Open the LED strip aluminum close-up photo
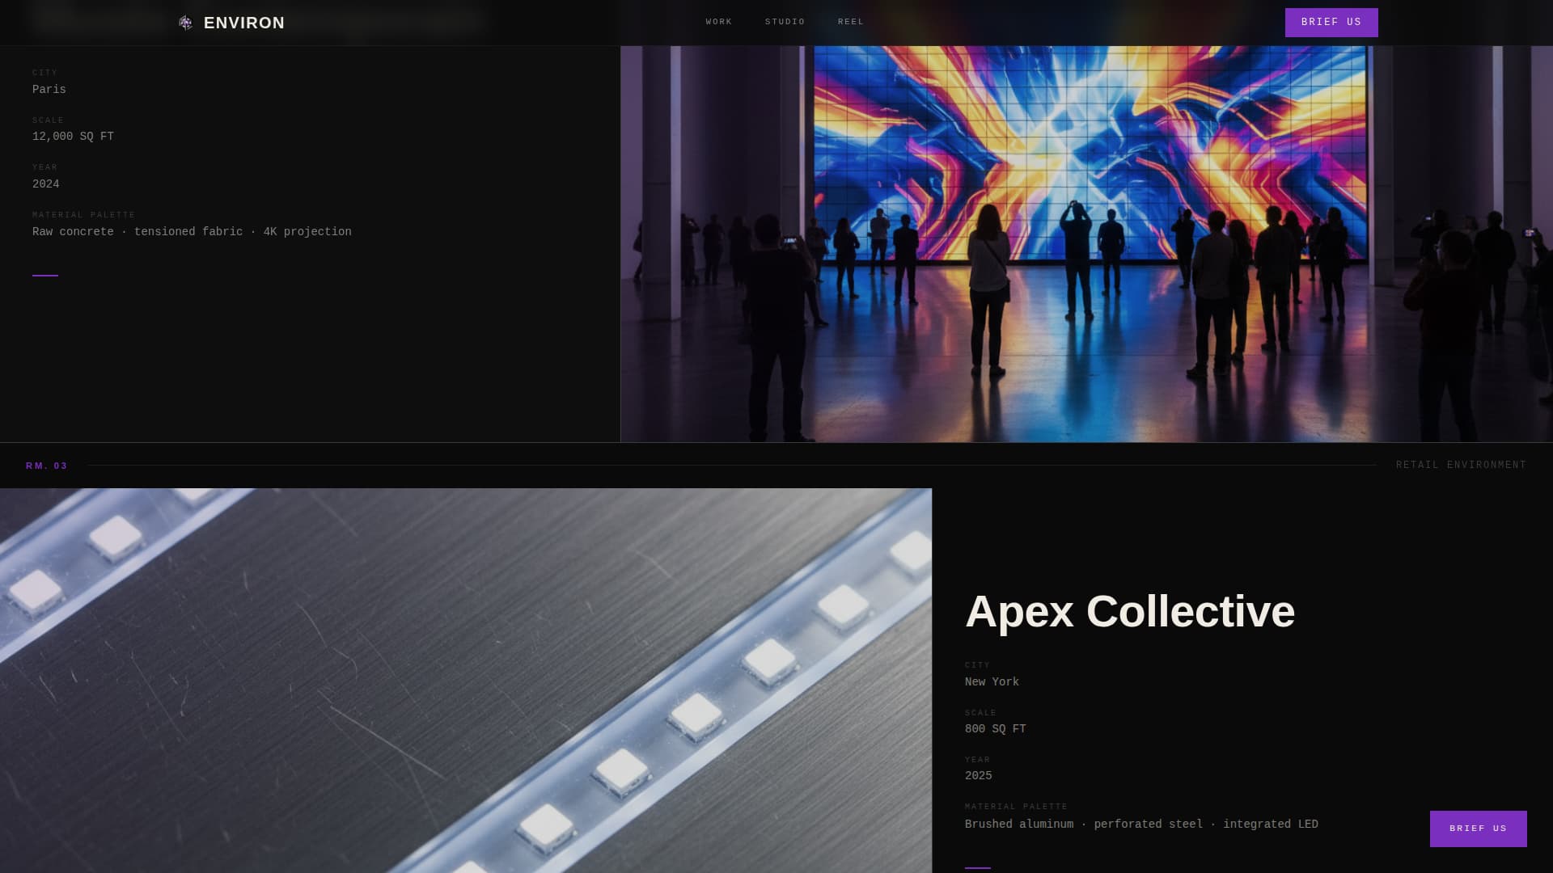The height and width of the screenshot is (873, 1553). pos(466,681)
